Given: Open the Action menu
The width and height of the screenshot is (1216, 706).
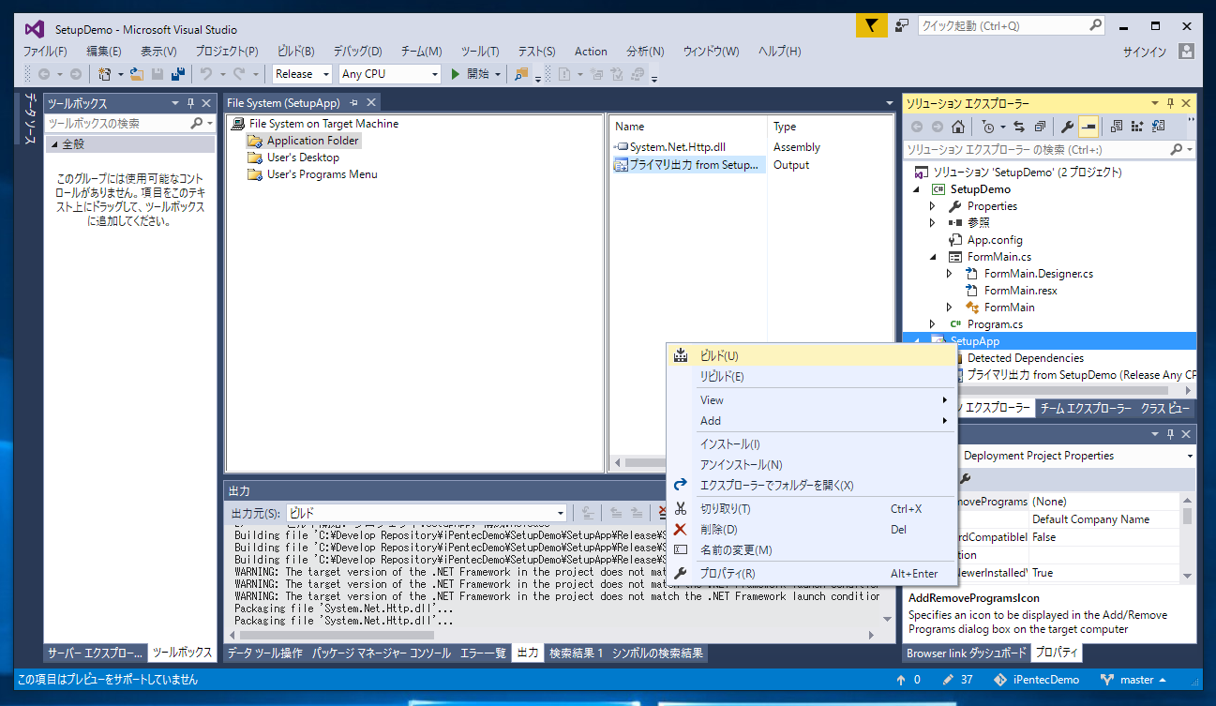Looking at the screenshot, I should pos(591,52).
